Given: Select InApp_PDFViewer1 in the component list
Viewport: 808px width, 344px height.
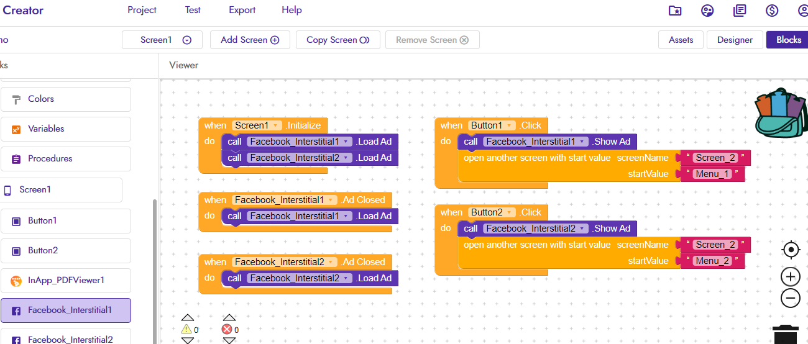Looking at the screenshot, I should pyautogui.click(x=65, y=280).
